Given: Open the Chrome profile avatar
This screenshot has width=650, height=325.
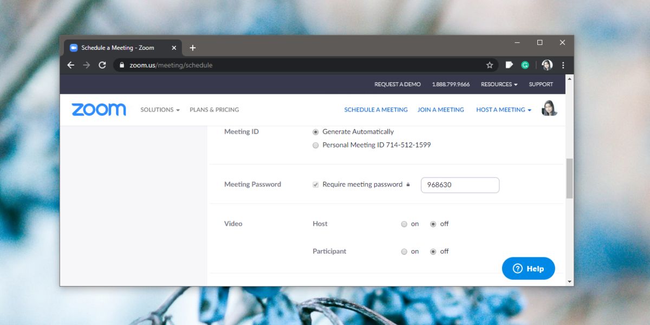Looking at the screenshot, I should [x=547, y=65].
